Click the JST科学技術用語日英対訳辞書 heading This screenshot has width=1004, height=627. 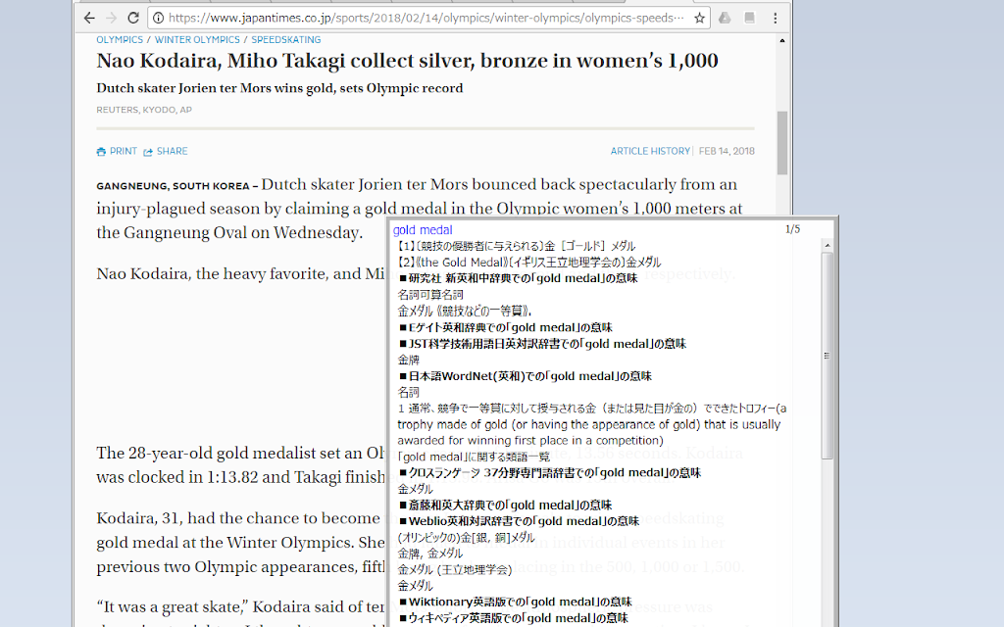pyautogui.click(x=542, y=344)
